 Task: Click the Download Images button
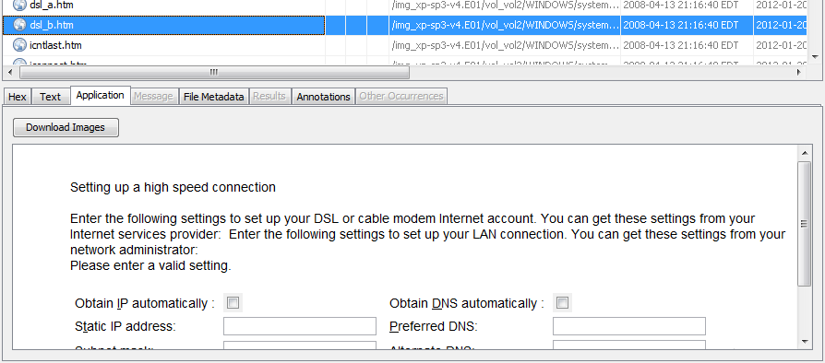66,128
